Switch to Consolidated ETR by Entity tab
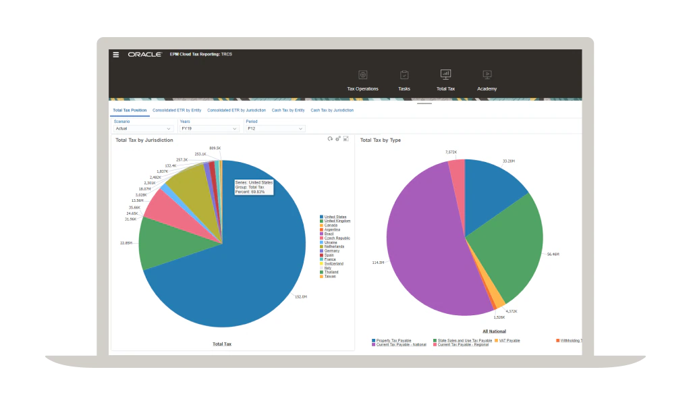This screenshot has height=405, width=691. (177, 110)
